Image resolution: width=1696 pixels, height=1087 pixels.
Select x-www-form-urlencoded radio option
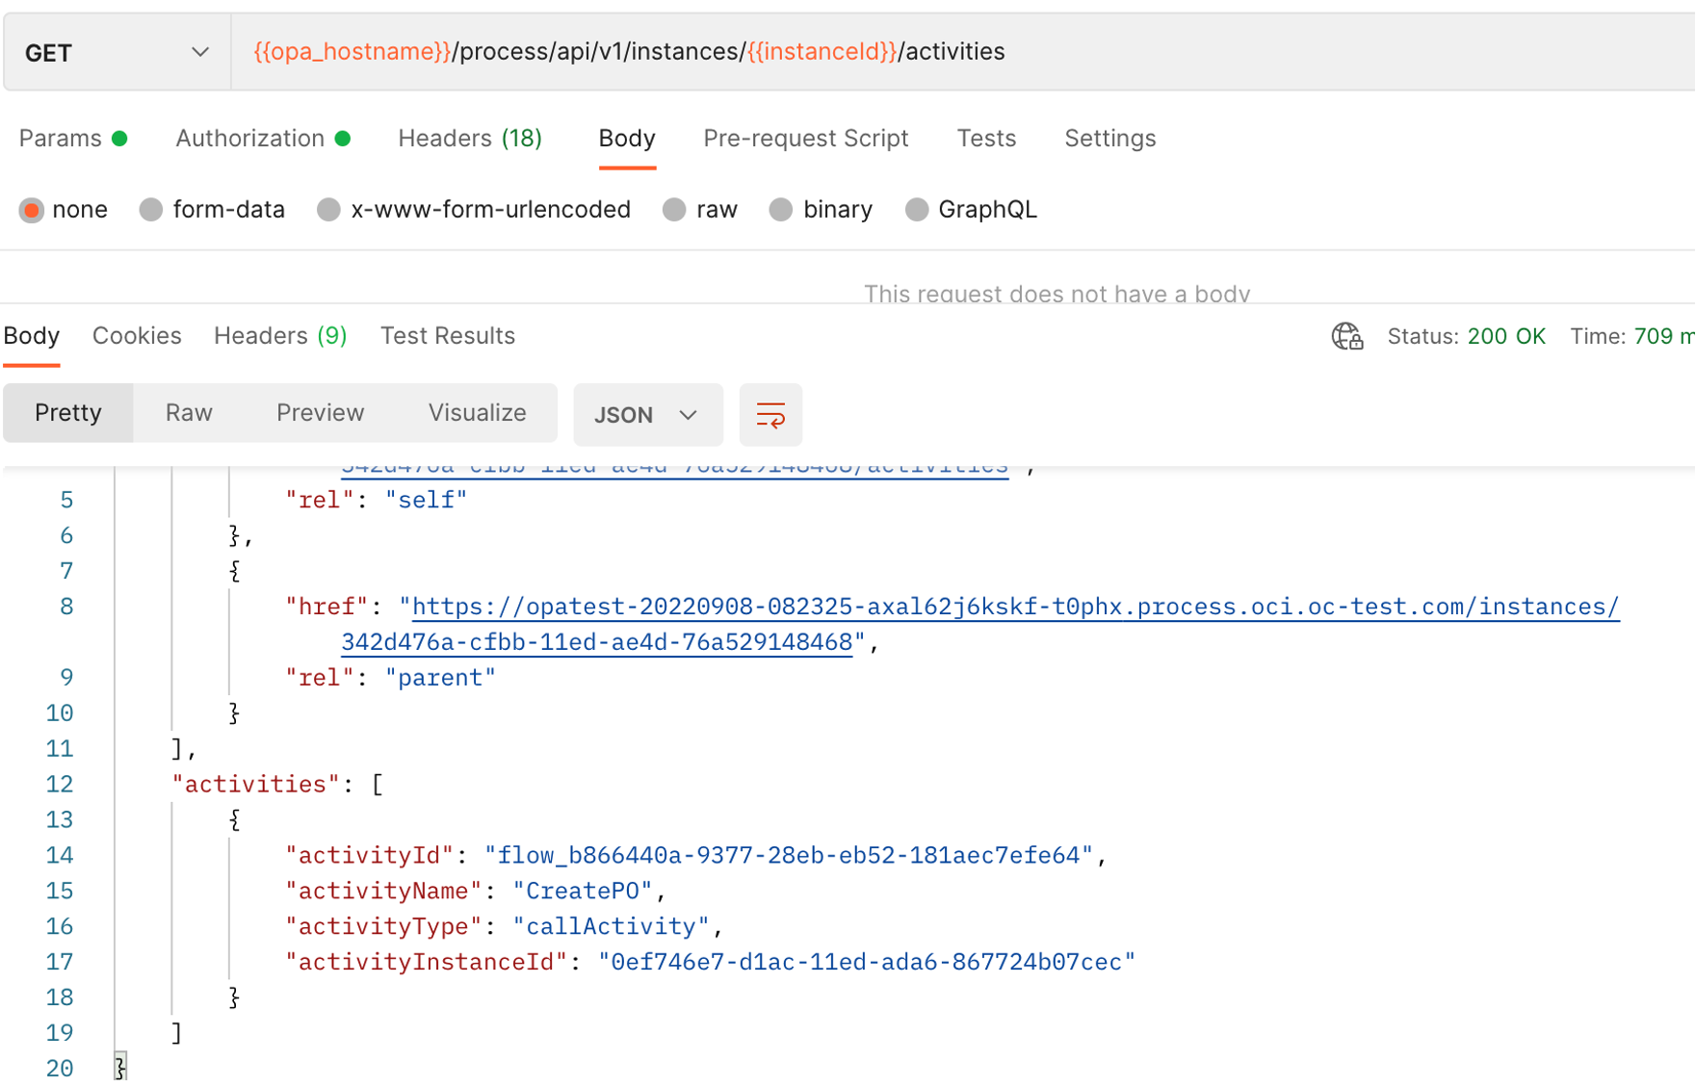[x=329, y=210]
